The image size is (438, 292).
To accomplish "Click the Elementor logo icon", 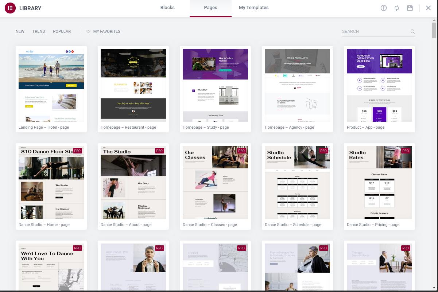I will pos(10,8).
